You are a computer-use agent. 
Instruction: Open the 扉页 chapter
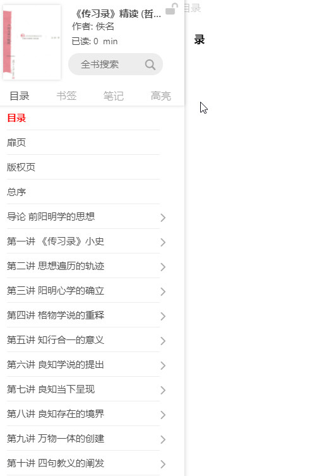coord(83,142)
